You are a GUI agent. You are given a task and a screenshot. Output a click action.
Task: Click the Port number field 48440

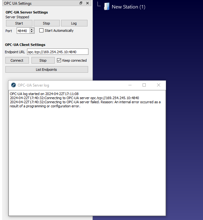(23, 31)
